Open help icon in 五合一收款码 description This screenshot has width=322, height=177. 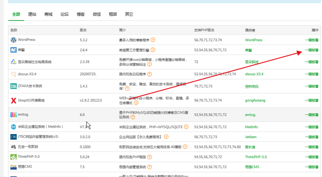point(185,147)
